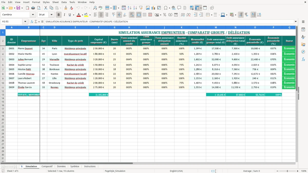Toggle Align Left button
This screenshot has width=308, height=173.
click(x=95, y=15)
